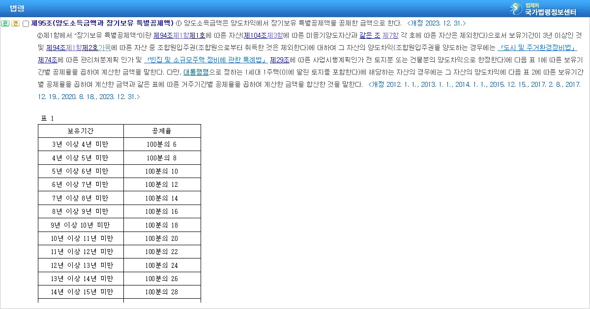Select the cell 100분의 24

[x=162, y=265]
